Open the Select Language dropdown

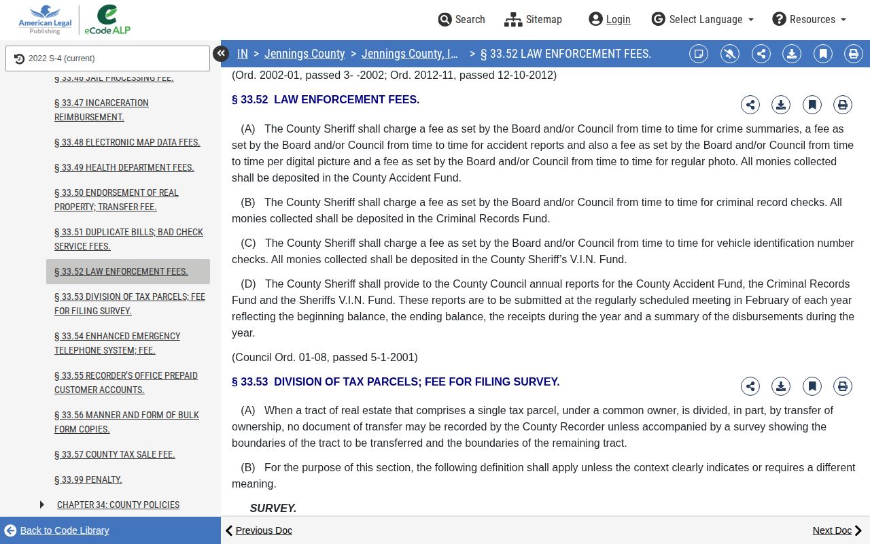coord(702,19)
